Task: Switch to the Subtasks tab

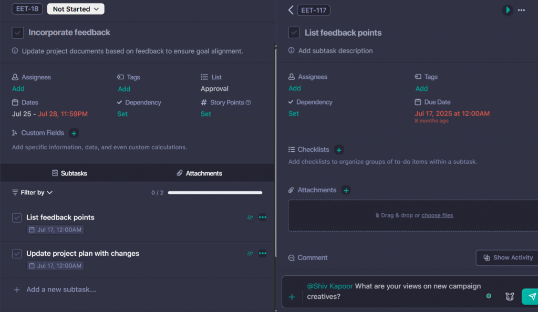Action: click(70, 173)
